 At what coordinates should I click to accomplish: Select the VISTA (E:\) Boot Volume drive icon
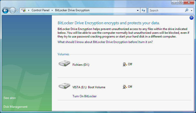pyautogui.click(x=65, y=86)
